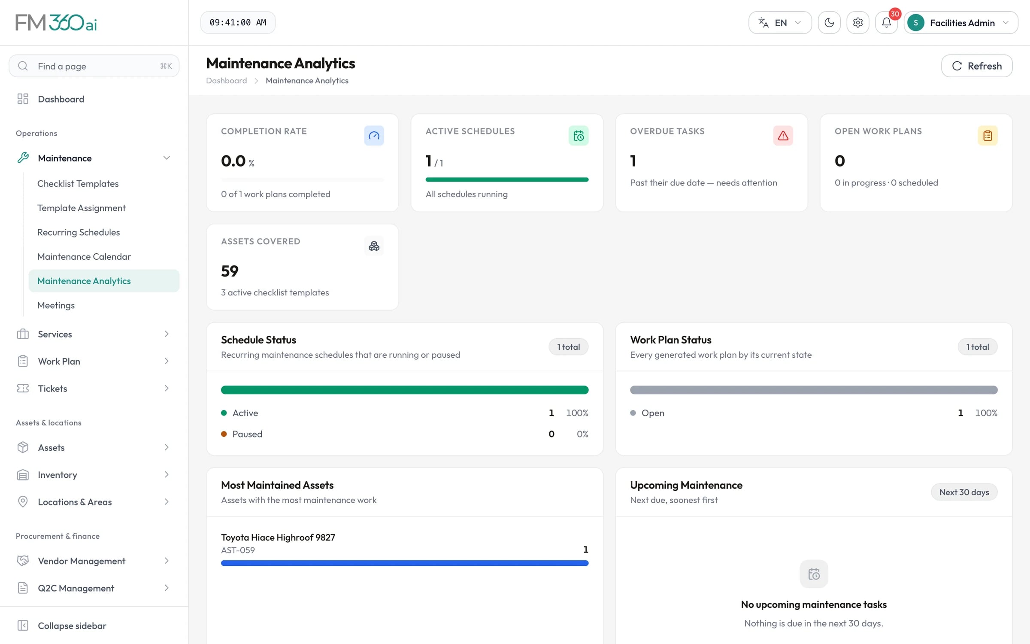
Task: Open Template Assignment page
Action: pyautogui.click(x=104, y=208)
